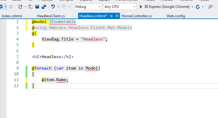Click Umbraco.Headless.Client.Net.Models namespace text

90,28
